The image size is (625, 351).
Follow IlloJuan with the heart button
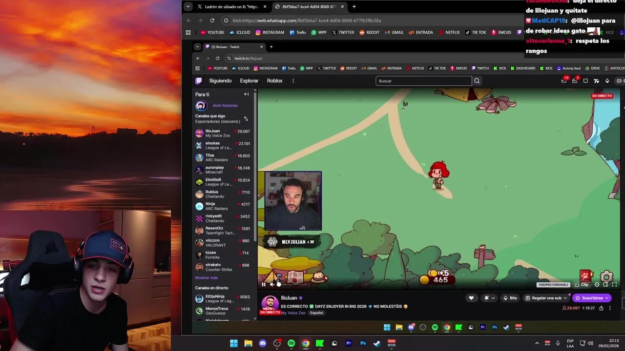tap(471, 298)
